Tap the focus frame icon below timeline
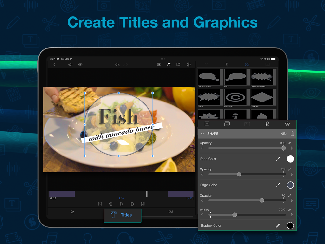Screen dimensions: 325x244 pos(72,212)
